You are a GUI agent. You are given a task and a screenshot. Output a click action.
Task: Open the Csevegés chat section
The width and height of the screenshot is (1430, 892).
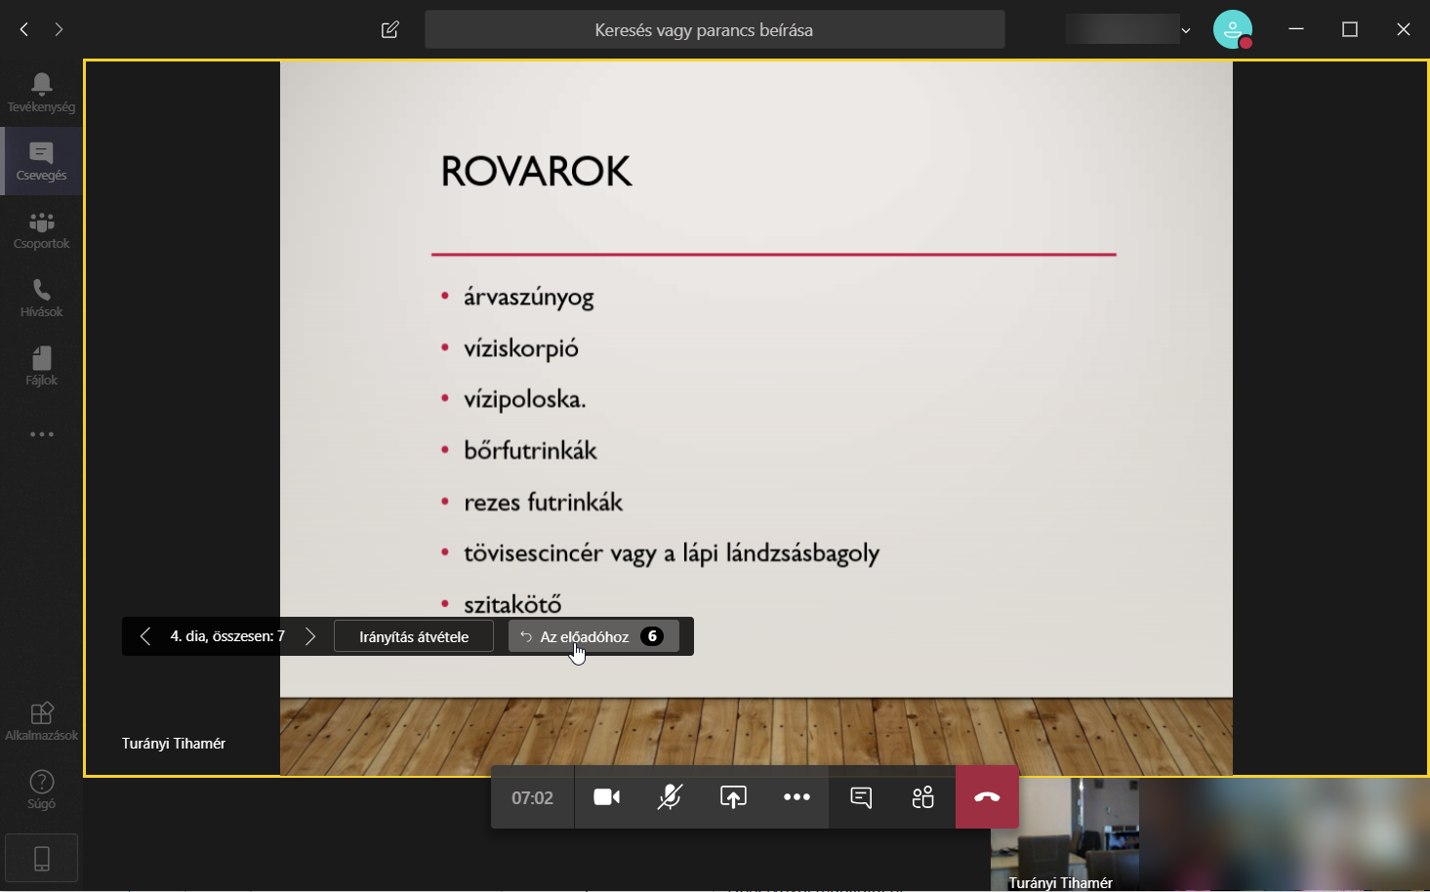(x=41, y=161)
